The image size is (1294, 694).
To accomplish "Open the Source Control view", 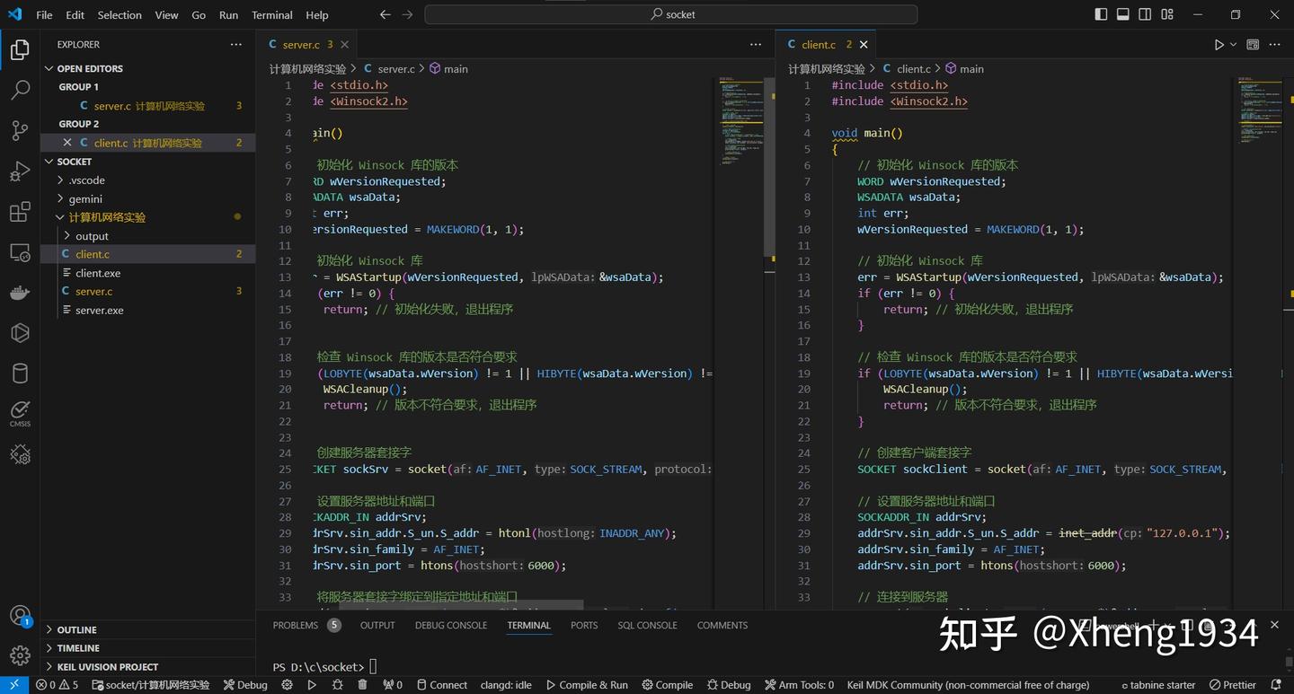I will click(19, 130).
